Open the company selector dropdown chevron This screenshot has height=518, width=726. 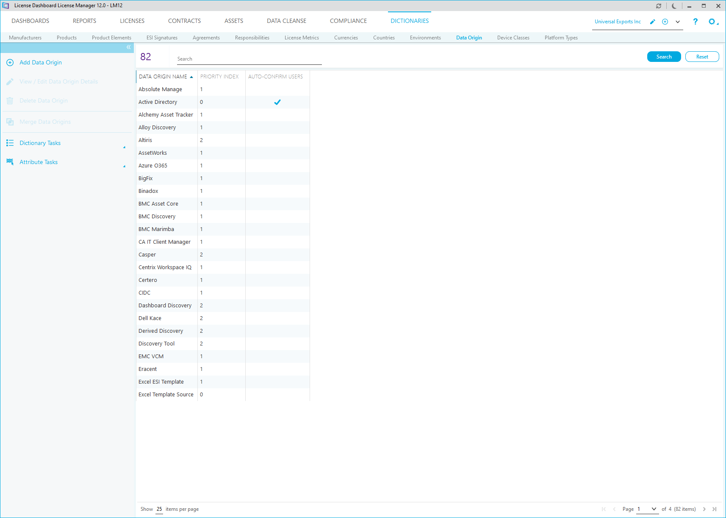(x=678, y=22)
